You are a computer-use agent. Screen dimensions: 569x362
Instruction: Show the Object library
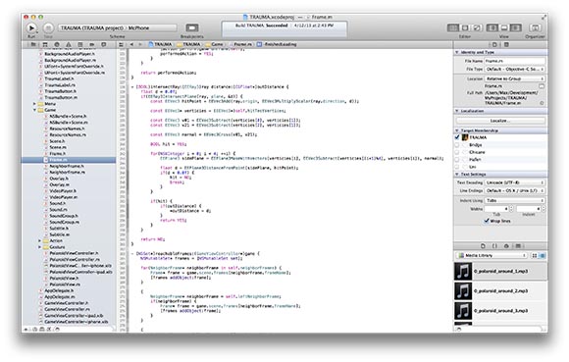click(x=506, y=246)
